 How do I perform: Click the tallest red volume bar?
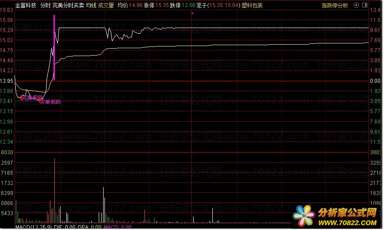[x=54, y=191]
